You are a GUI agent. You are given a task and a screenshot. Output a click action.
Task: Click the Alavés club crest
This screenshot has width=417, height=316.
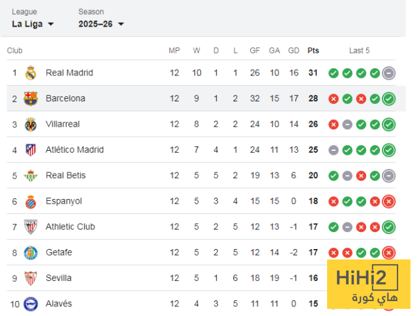pyautogui.click(x=31, y=304)
